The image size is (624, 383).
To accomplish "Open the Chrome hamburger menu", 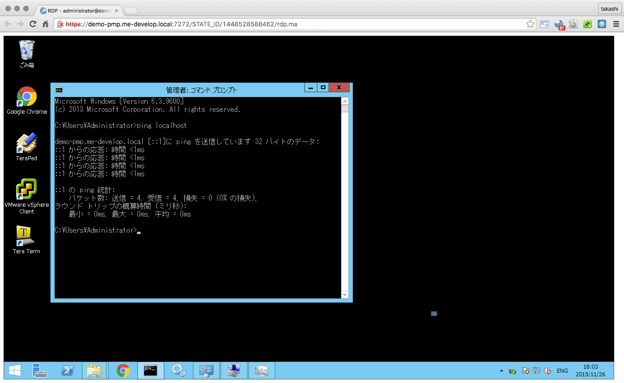I will click(x=615, y=24).
